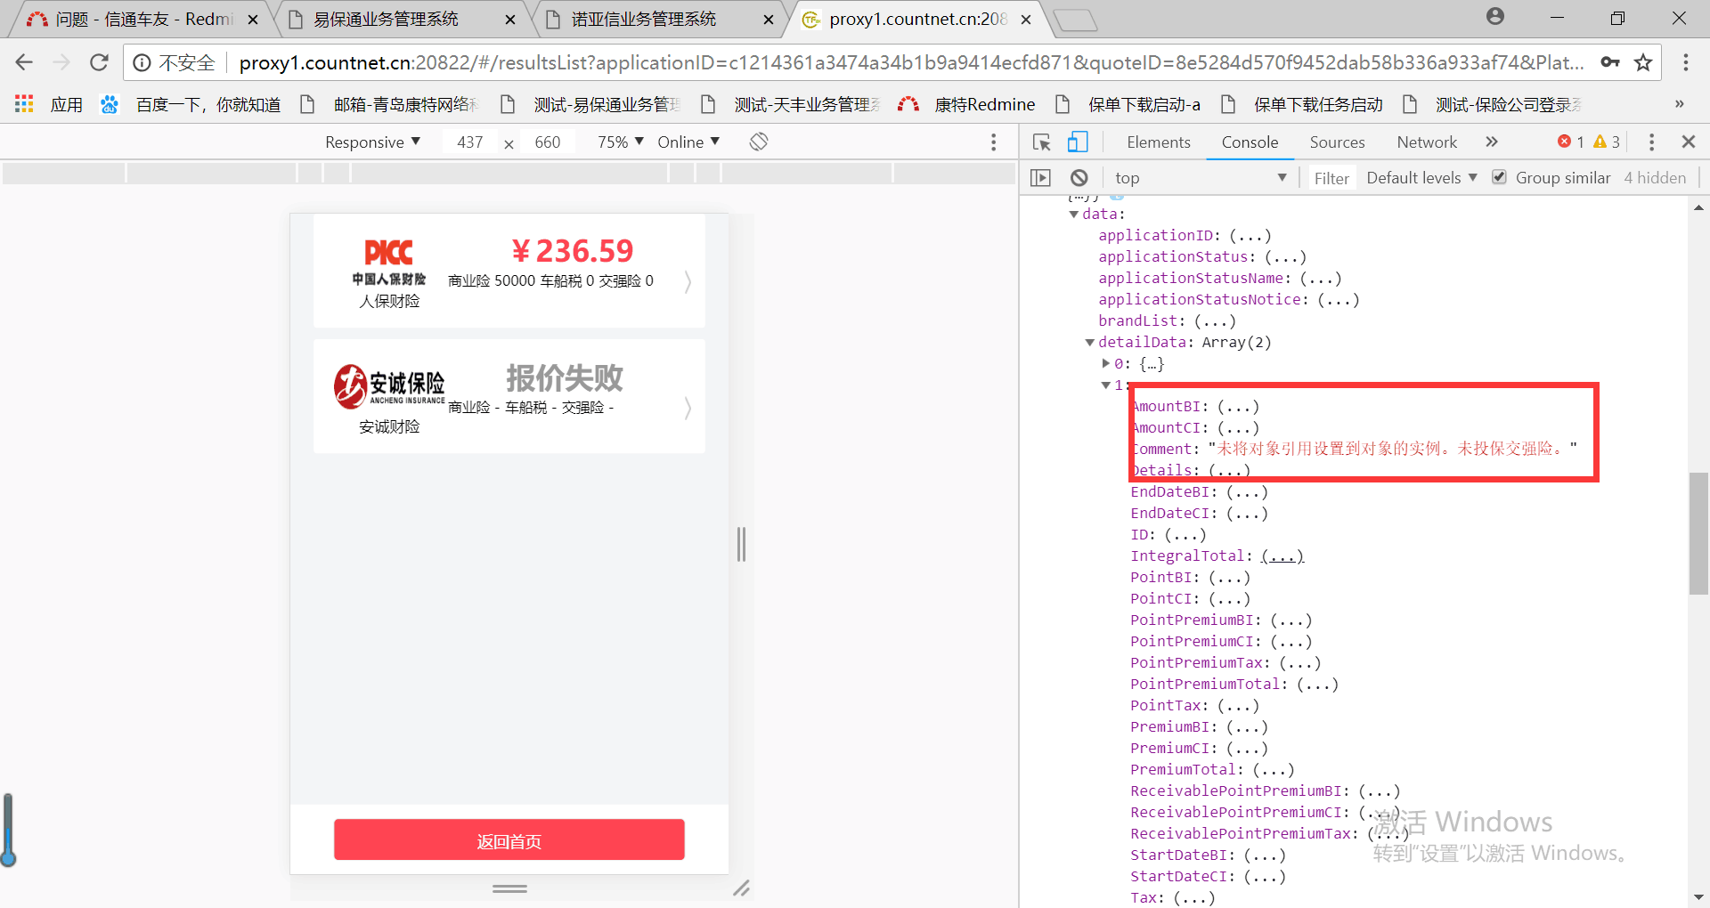Open saved passwords key icon

point(1610,62)
